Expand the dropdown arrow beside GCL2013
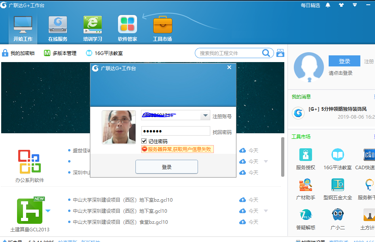375x242 pixels. [x=48, y=211]
